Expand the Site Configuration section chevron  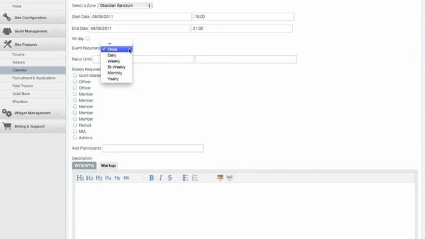coord(57,18)
